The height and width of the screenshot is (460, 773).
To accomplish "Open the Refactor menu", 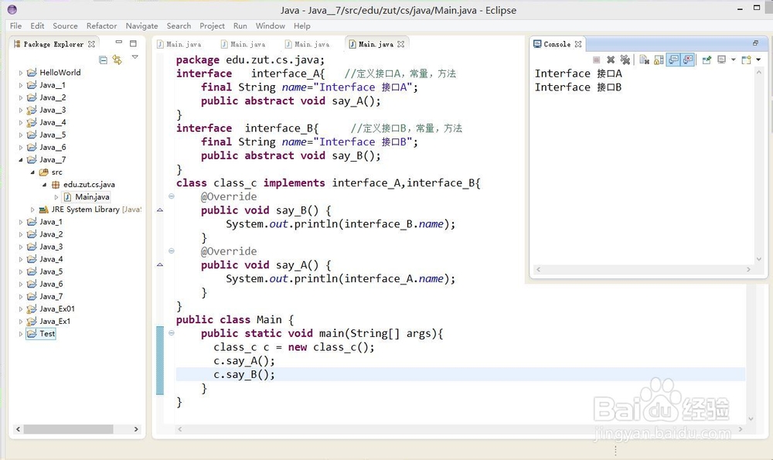I will (101, 26).
